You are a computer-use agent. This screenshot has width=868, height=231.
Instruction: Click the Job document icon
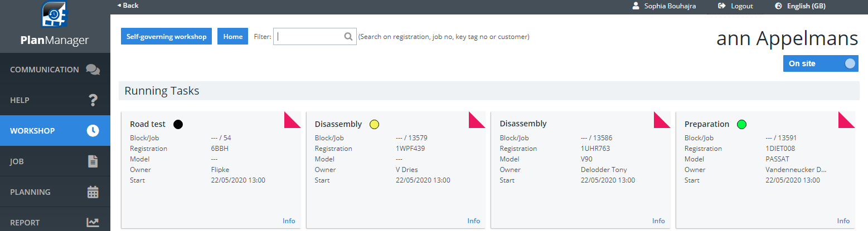[93, 161]
